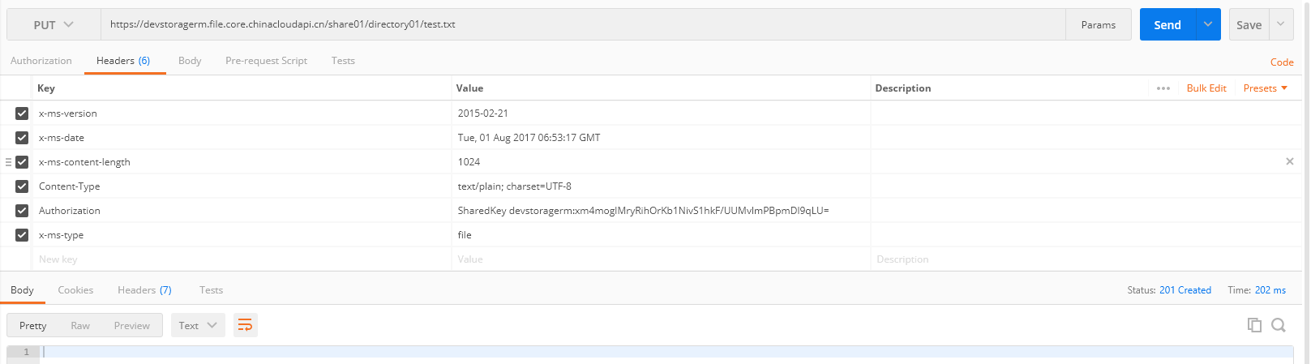Open the Save options dropdown arrow
The image size is (1311, 364).
pyautogui.click(x=1281, y=25)
